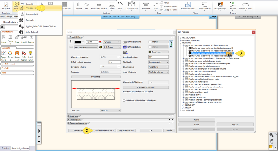Activate the pan hand tool
This screenshot has height=151, width=278.
[x=271, y=141]
